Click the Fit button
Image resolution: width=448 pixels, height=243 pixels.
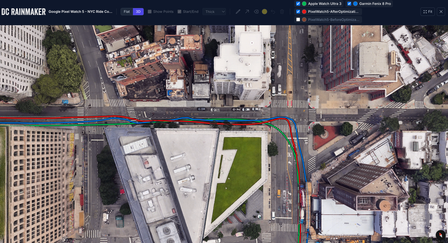pos(428,12)
